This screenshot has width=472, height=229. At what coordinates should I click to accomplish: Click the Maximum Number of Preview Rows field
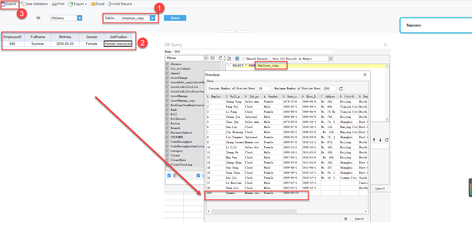(x=329, y=89)
